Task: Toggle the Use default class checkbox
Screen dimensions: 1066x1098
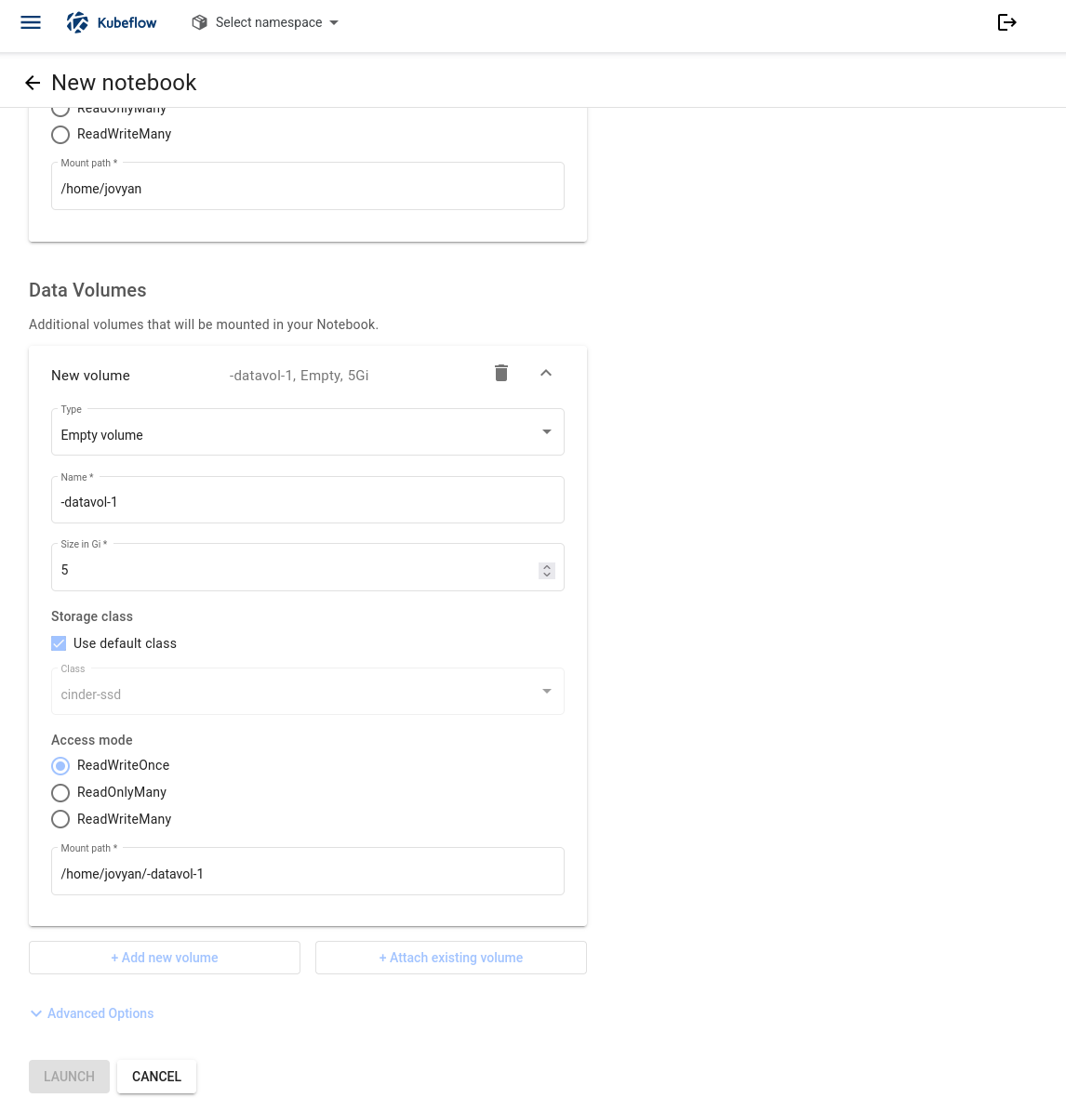Action: click(59, 643)
